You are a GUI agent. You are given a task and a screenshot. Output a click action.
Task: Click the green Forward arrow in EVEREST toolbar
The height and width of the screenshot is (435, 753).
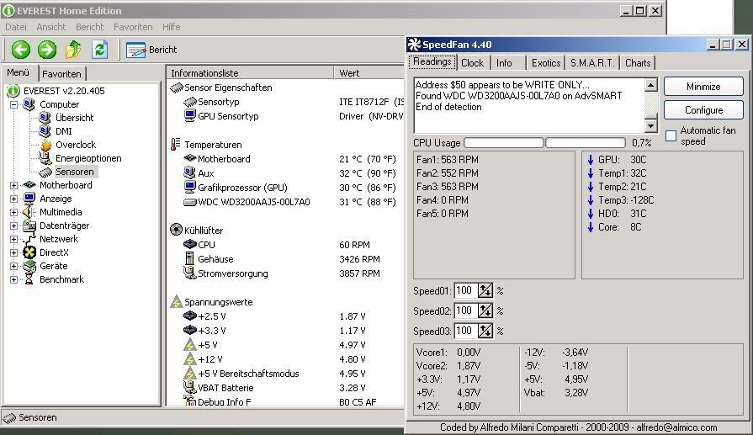47,50
